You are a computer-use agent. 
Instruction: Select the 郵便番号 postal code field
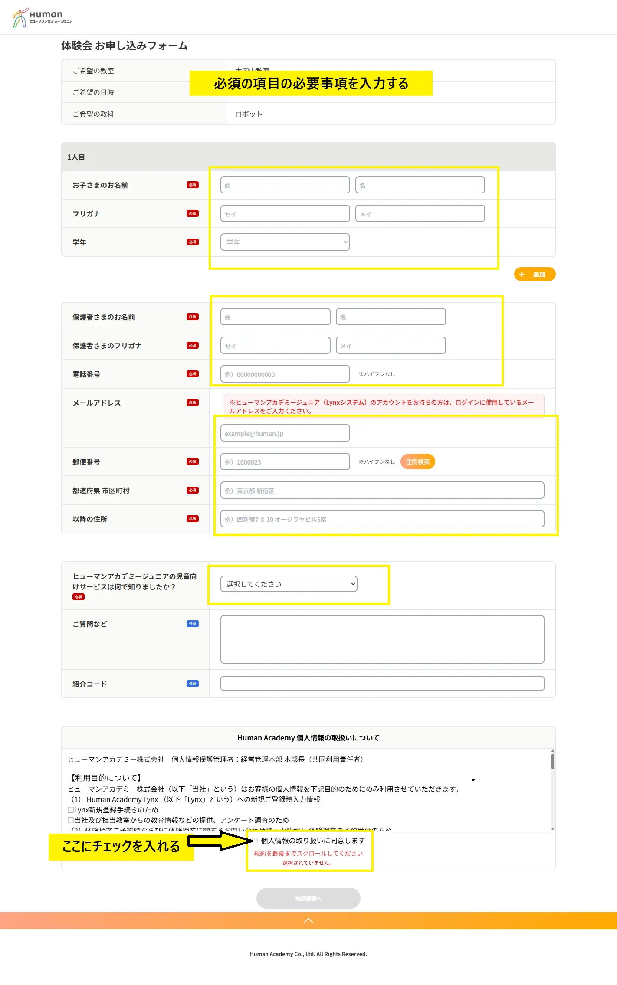tap(285, 461)
